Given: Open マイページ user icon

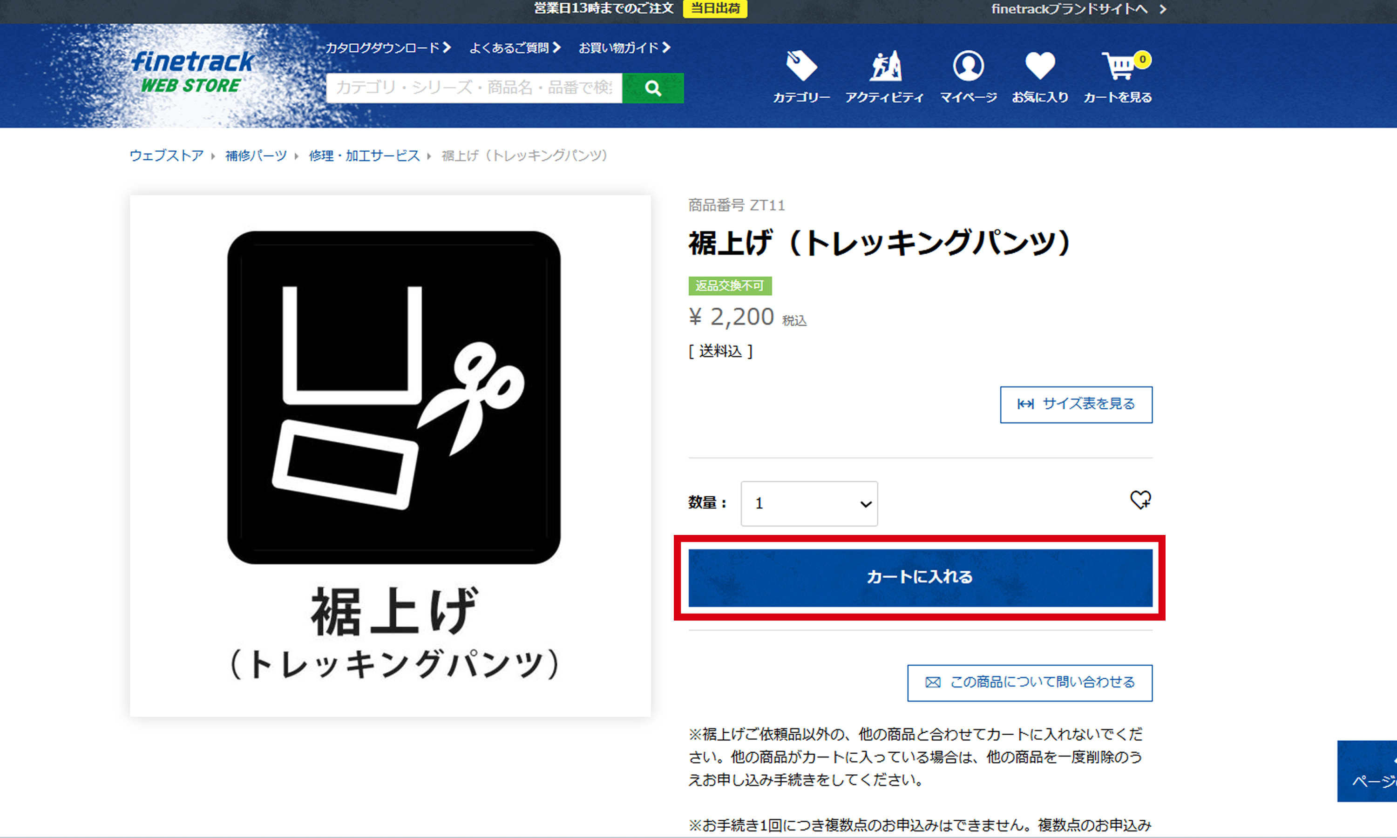Looking at the screenshot, I should pyautogui.click(x=968, y=66).
